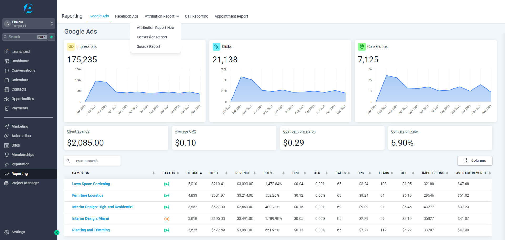Click the Launchpad rocket icon in sidebar
The image size is (505, 240).
[x=7, y=51]
